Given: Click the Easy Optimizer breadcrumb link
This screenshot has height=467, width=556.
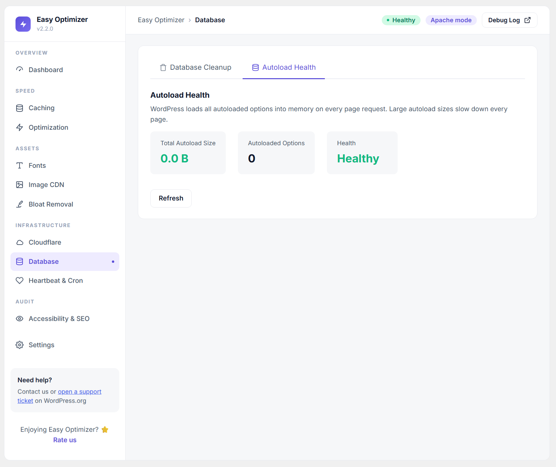Looking at the screenshot, I should point(161,20).
